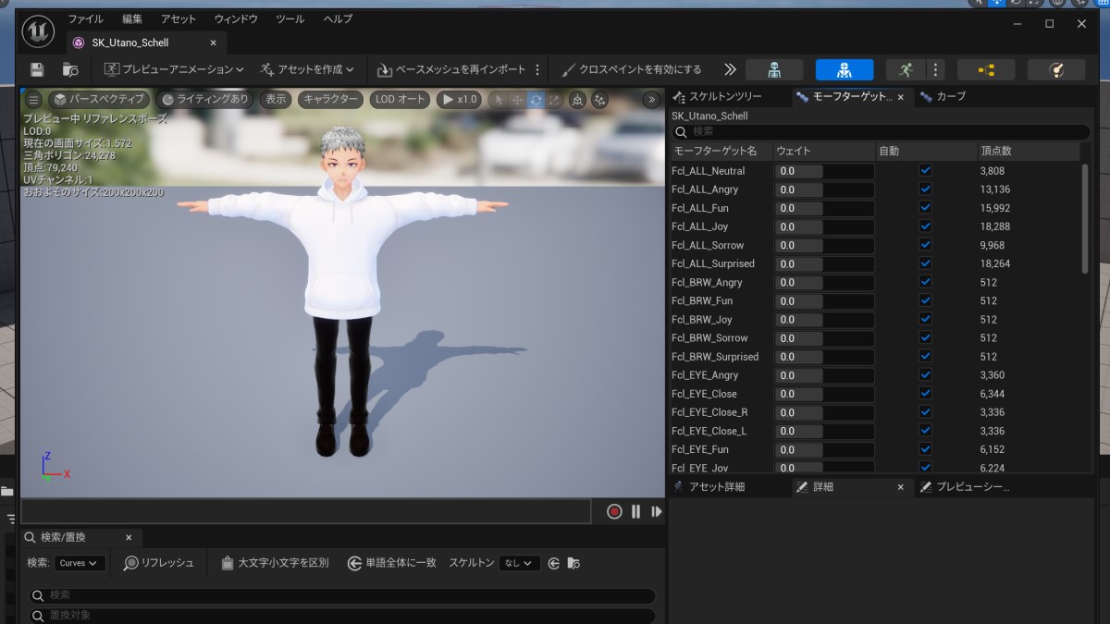
Task: Click the Refresh button in search/replace panel
Action: point(159,562)
